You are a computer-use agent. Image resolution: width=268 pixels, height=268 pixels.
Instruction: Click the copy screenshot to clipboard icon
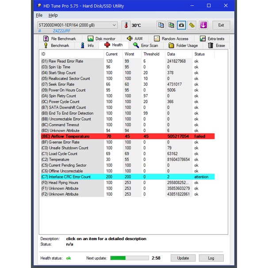(x=171, y=25)
